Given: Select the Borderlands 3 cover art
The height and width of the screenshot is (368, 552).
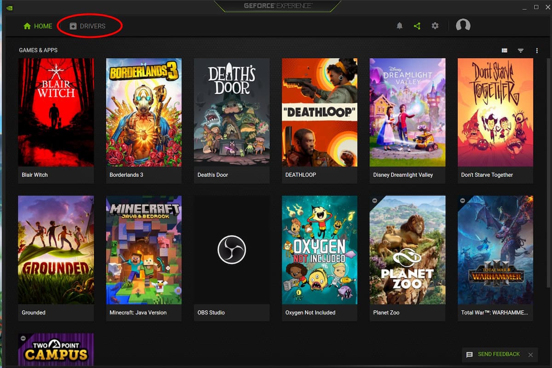Looking at the screenshot, I should [144, 112].
